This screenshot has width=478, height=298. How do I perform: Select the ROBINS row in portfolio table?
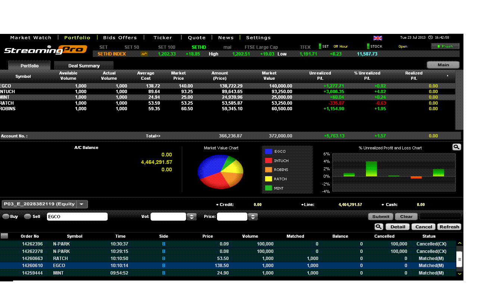[x=227, y=109]
